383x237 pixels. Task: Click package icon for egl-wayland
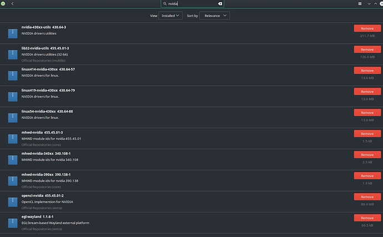(x=13, y=223)
